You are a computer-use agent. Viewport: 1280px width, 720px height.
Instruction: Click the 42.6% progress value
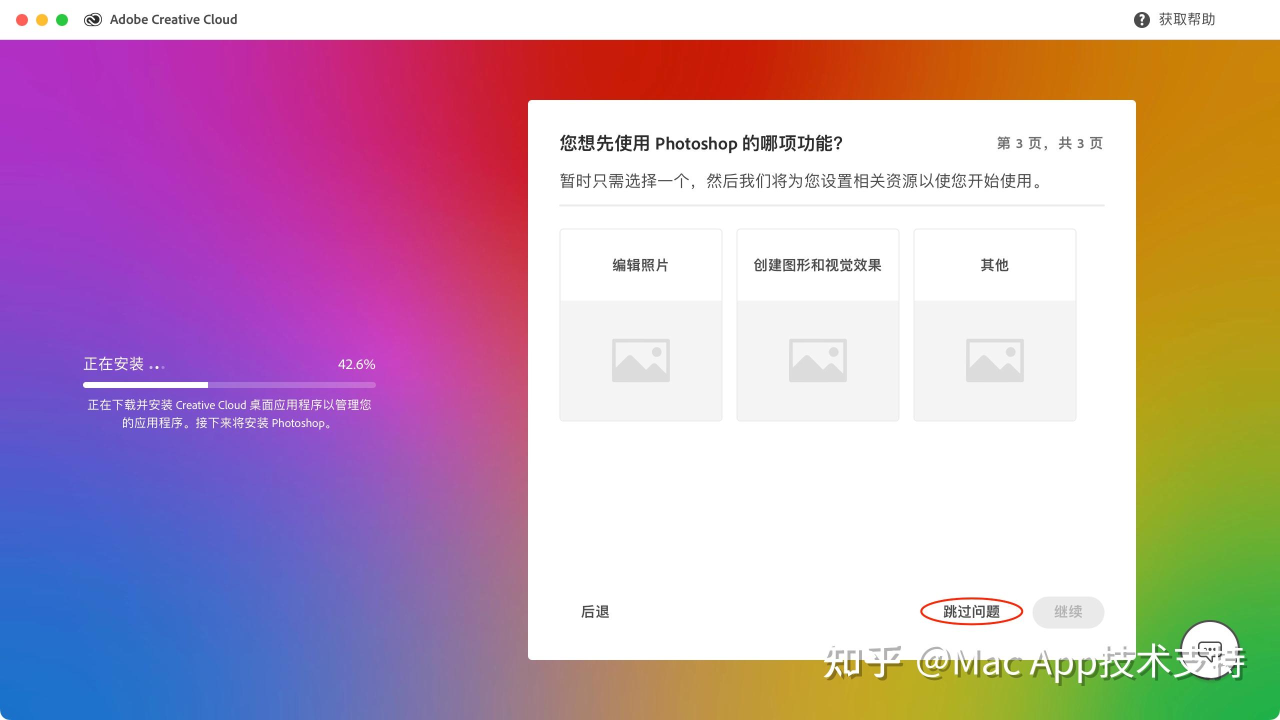(356, 364)
